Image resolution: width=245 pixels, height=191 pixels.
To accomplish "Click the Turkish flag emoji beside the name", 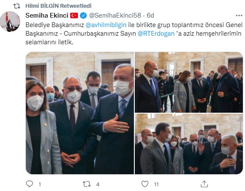I will click(74, 15).
